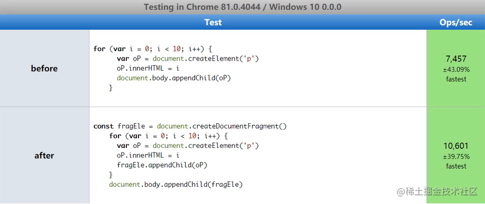Select the 'after' test row label

(44, 156)
